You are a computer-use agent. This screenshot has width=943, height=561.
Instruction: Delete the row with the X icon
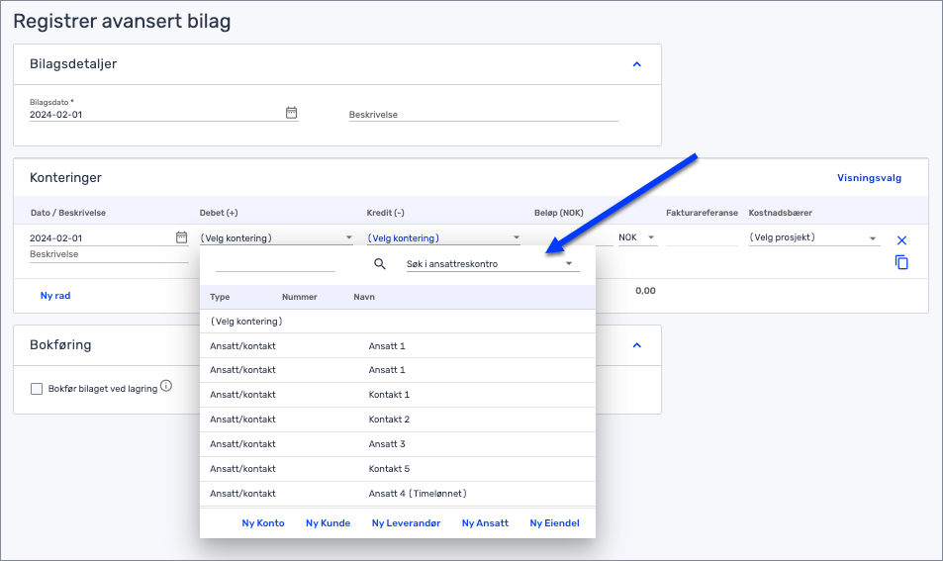901,240
